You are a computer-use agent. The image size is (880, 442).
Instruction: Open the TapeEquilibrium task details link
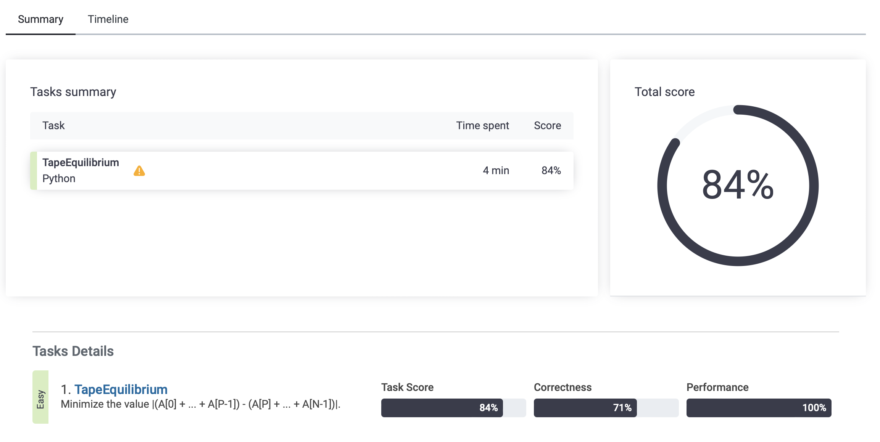tap(121, 389)
